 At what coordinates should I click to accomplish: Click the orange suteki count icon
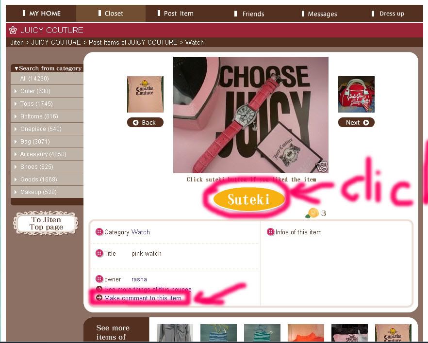(312, 213)
